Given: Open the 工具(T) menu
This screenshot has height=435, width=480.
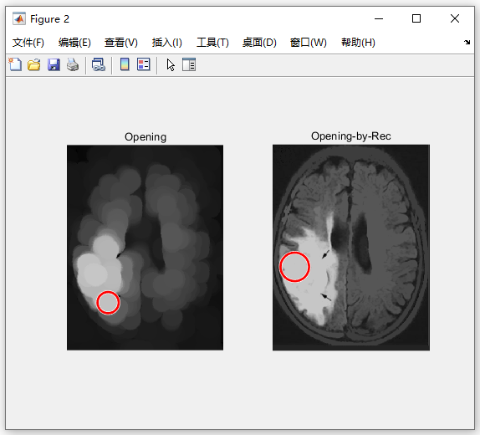Looking at the screenshot, I should pos(212,43).
